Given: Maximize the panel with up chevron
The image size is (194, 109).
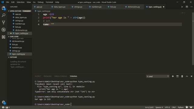Looking at the screenshot, I should (187, 76).
